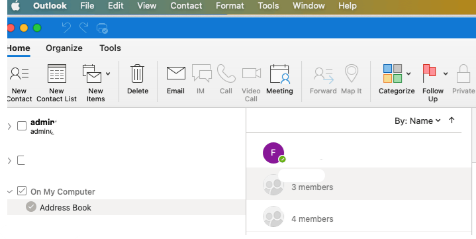This screenshot has height=239, width=476.
Task: Select the 3 members contact list
Action: (359, 184)
